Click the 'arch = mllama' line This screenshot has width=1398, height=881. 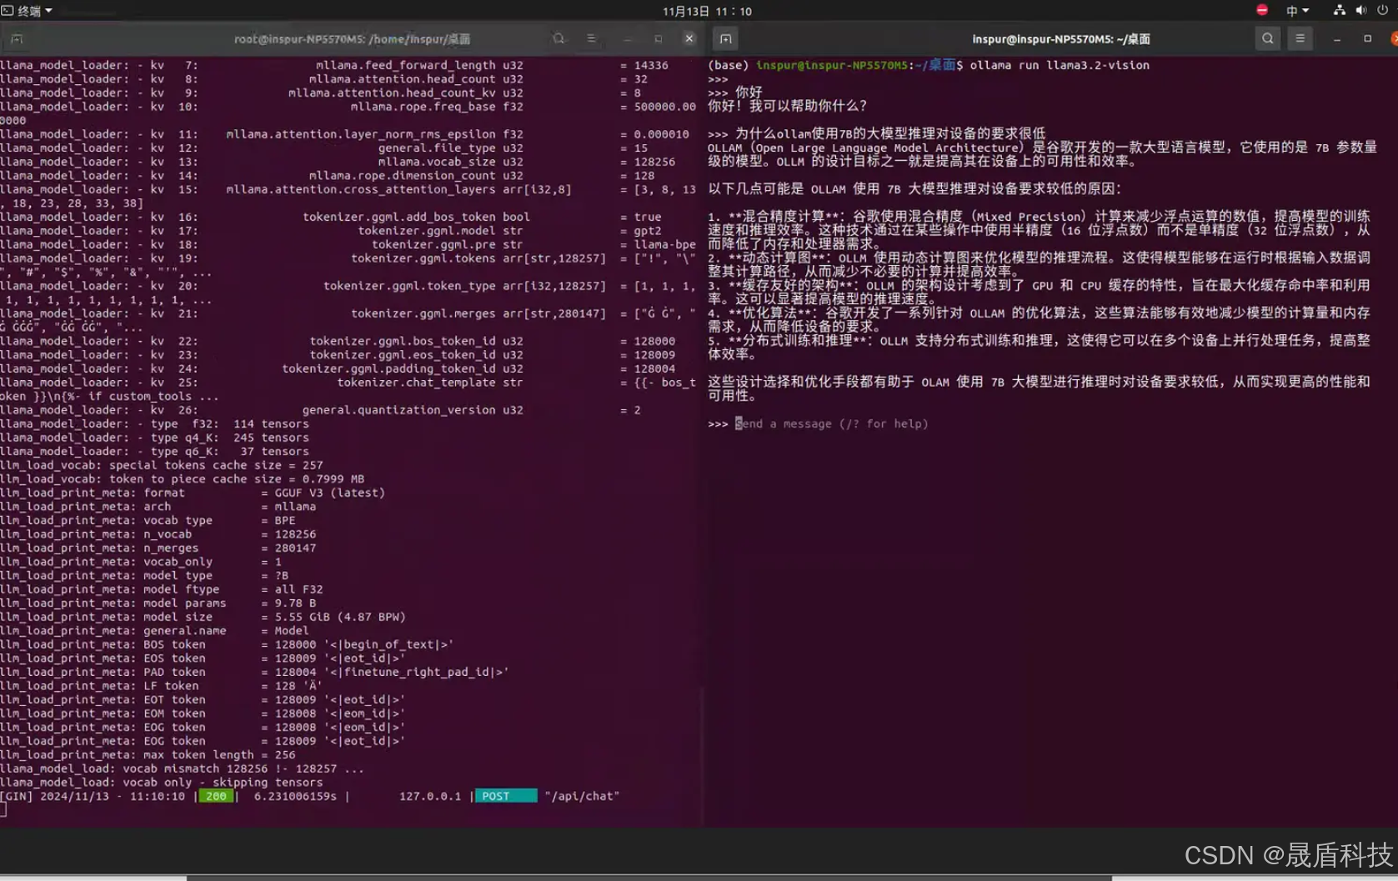tap(158, 506)
